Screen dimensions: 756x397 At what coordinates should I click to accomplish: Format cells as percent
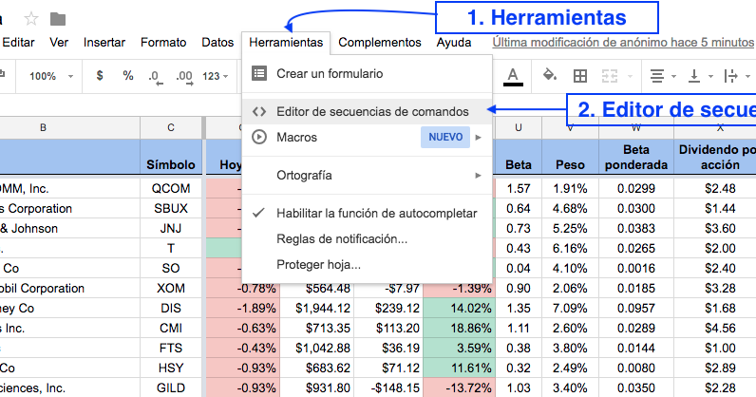pos(128,76)
